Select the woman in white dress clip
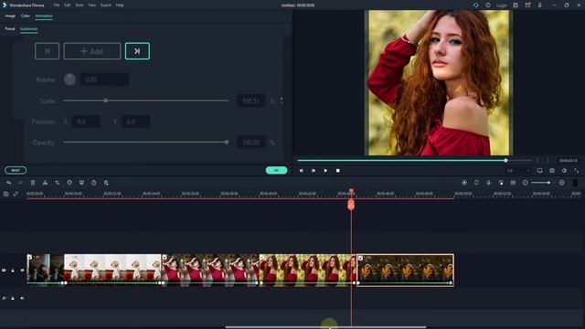Viewport: 585px width, 329px height. coord(112,270)
